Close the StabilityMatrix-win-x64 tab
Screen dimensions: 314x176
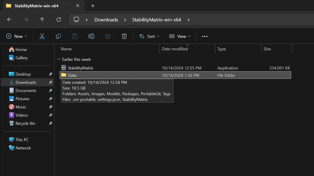click(x=78, y=6)
